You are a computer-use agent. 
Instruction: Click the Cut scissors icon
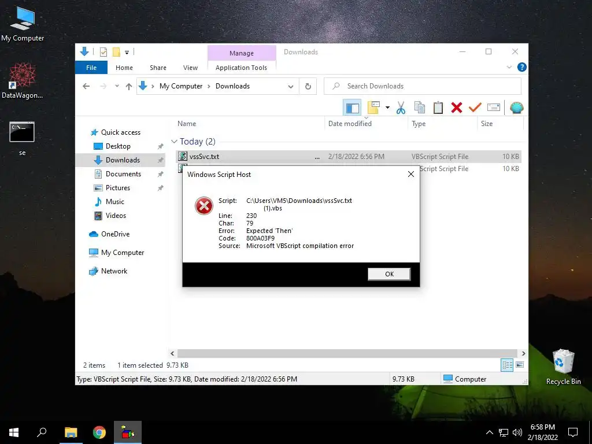point(401,108)
